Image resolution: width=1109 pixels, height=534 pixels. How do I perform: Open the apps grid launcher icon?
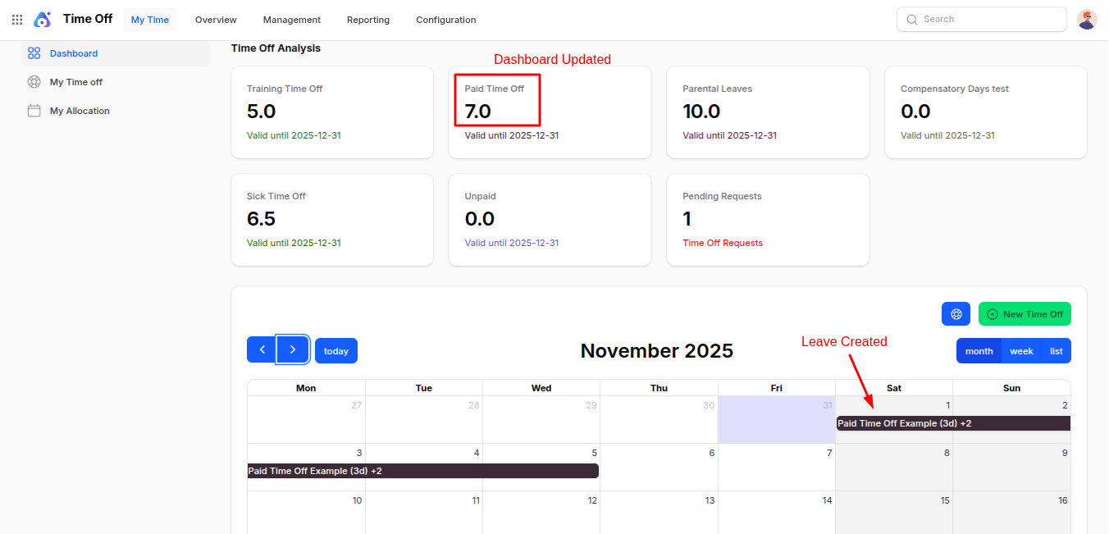pyautogui.click(x=17, y=20)
